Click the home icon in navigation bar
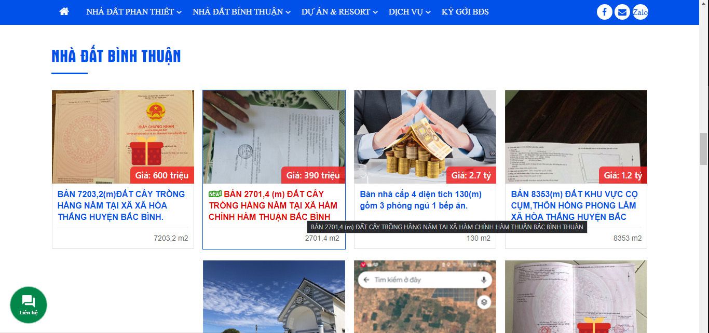The image size is (709, 333). pos(64,11)
